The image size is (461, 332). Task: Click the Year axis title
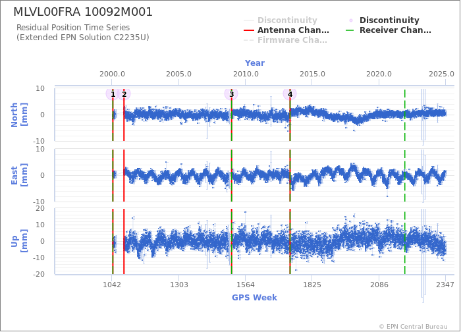click(x=255, y=63)
